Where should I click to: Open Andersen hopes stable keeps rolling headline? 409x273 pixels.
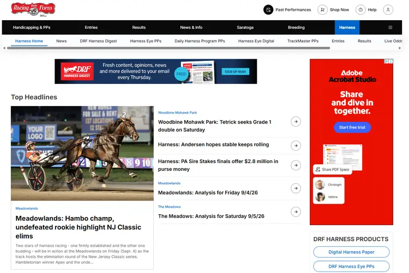coord(213,145)
